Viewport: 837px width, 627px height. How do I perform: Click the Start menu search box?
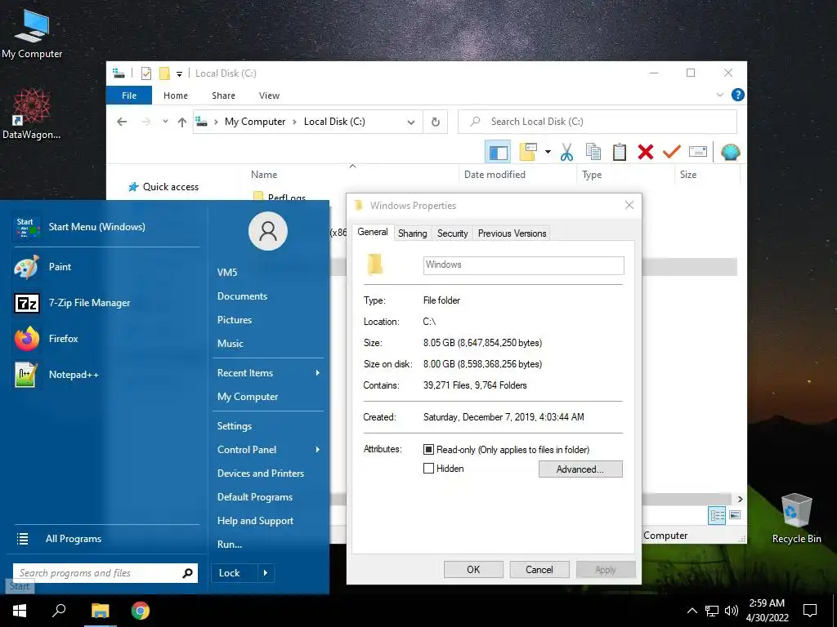pyautogui.click(x=105, y=572)
